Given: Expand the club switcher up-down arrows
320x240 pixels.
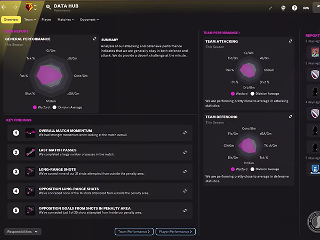Looking at the screenshot, I should point(35,7).
